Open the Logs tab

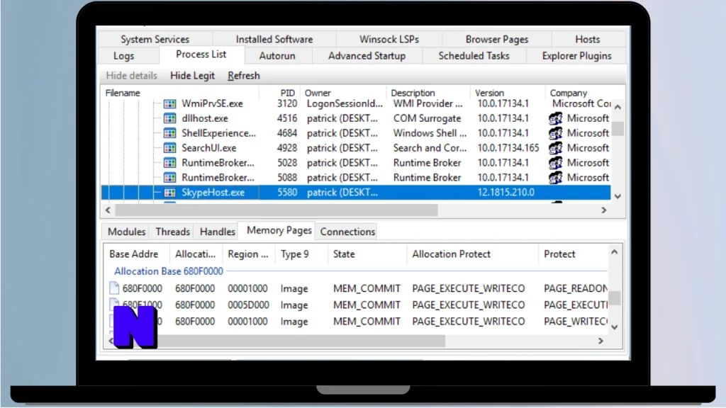pos(123,56)
